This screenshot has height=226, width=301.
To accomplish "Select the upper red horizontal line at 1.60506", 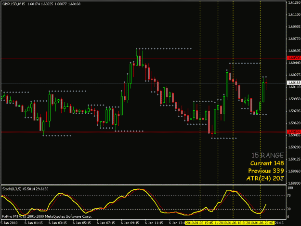I will [x=144, y=58].
